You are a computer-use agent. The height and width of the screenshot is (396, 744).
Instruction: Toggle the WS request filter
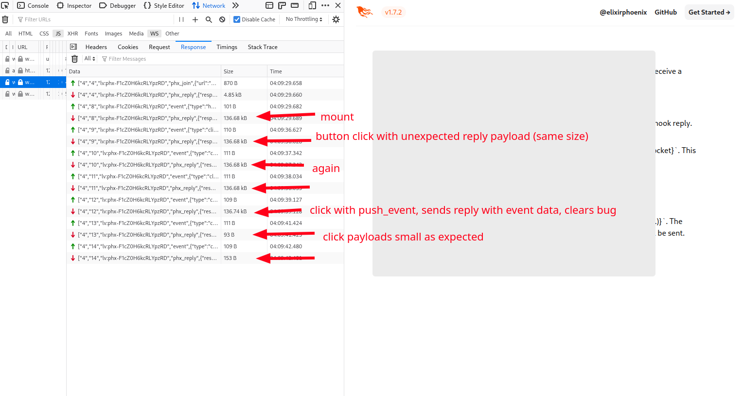click(154, 34)
